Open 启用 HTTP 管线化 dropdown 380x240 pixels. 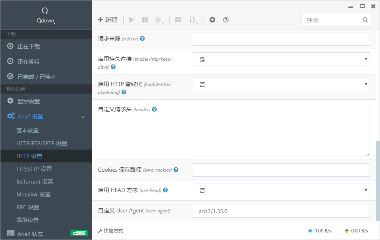(x=281, y=84)
